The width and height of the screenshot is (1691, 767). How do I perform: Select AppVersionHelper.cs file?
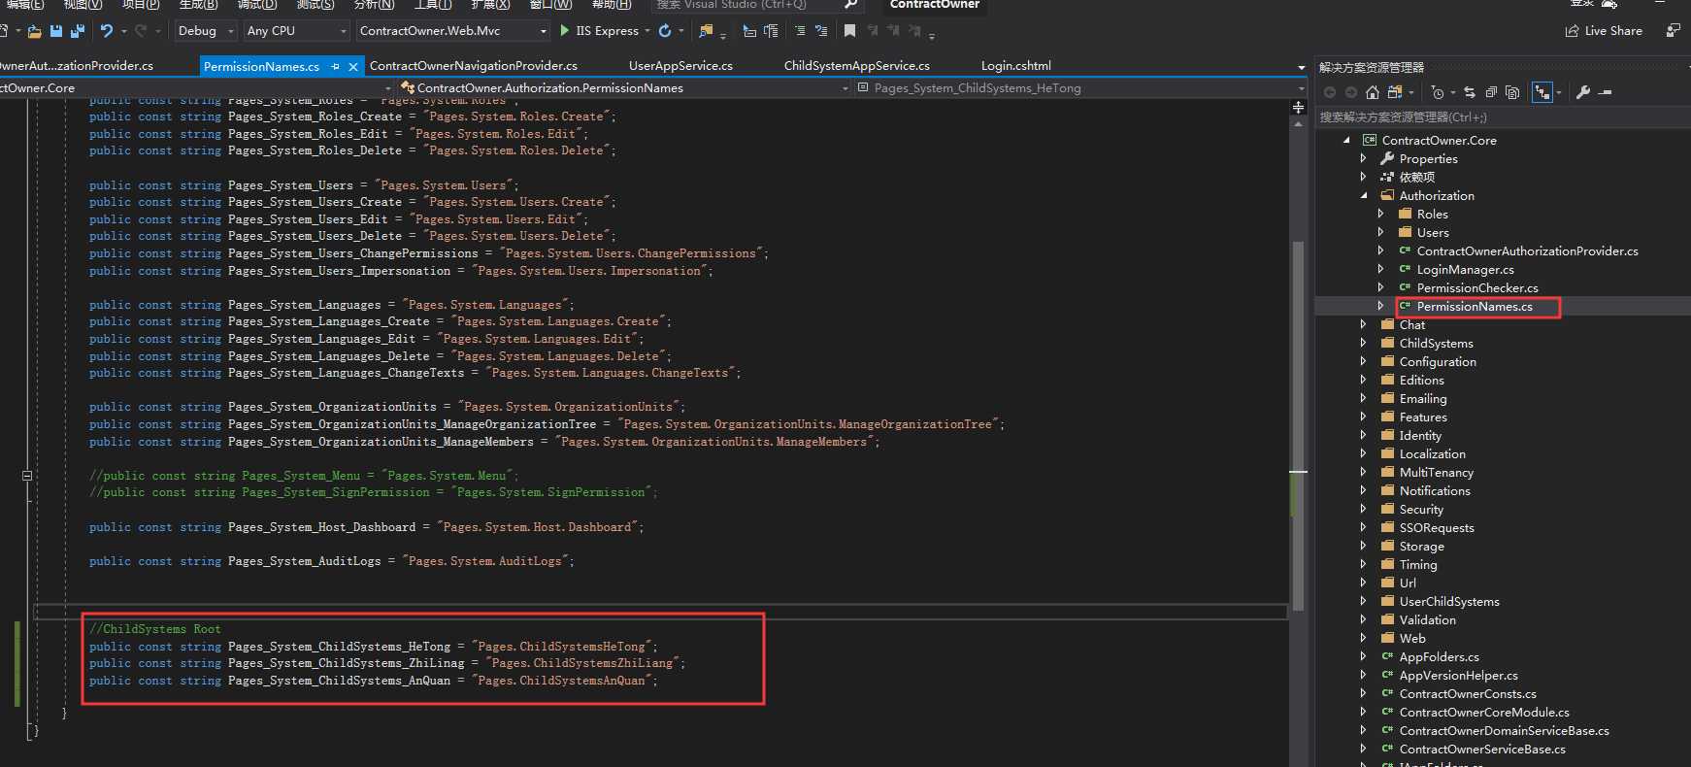pyautogui.click(x=1458, y=676)
